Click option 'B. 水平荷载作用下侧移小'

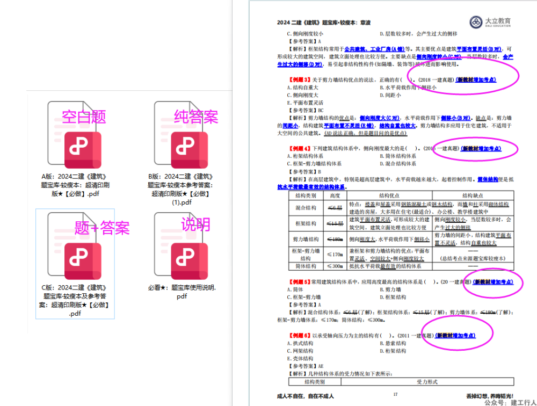coord(408,88)
